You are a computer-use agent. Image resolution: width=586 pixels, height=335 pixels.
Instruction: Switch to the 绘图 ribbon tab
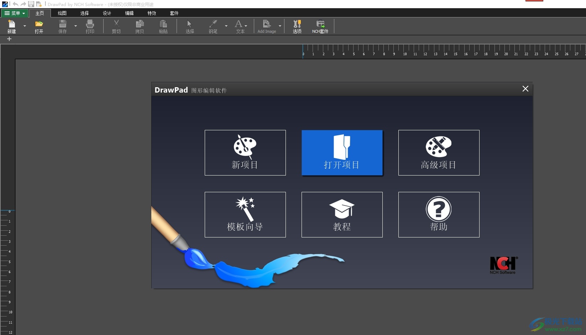(x=62, y=13)
